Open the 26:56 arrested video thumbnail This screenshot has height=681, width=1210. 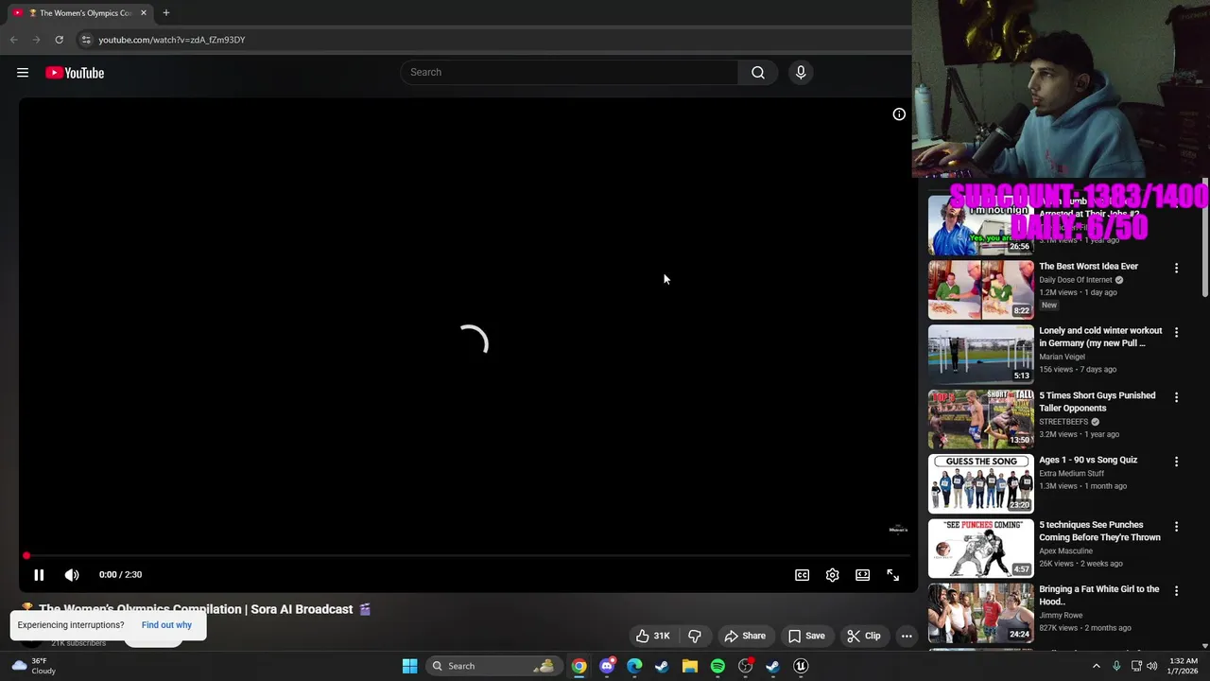(980, 225)
